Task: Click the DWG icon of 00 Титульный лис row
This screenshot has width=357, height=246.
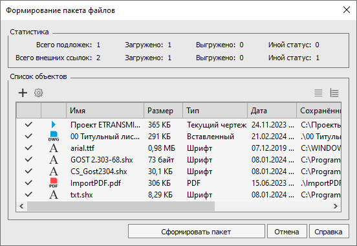Action: tap(54, 136)
